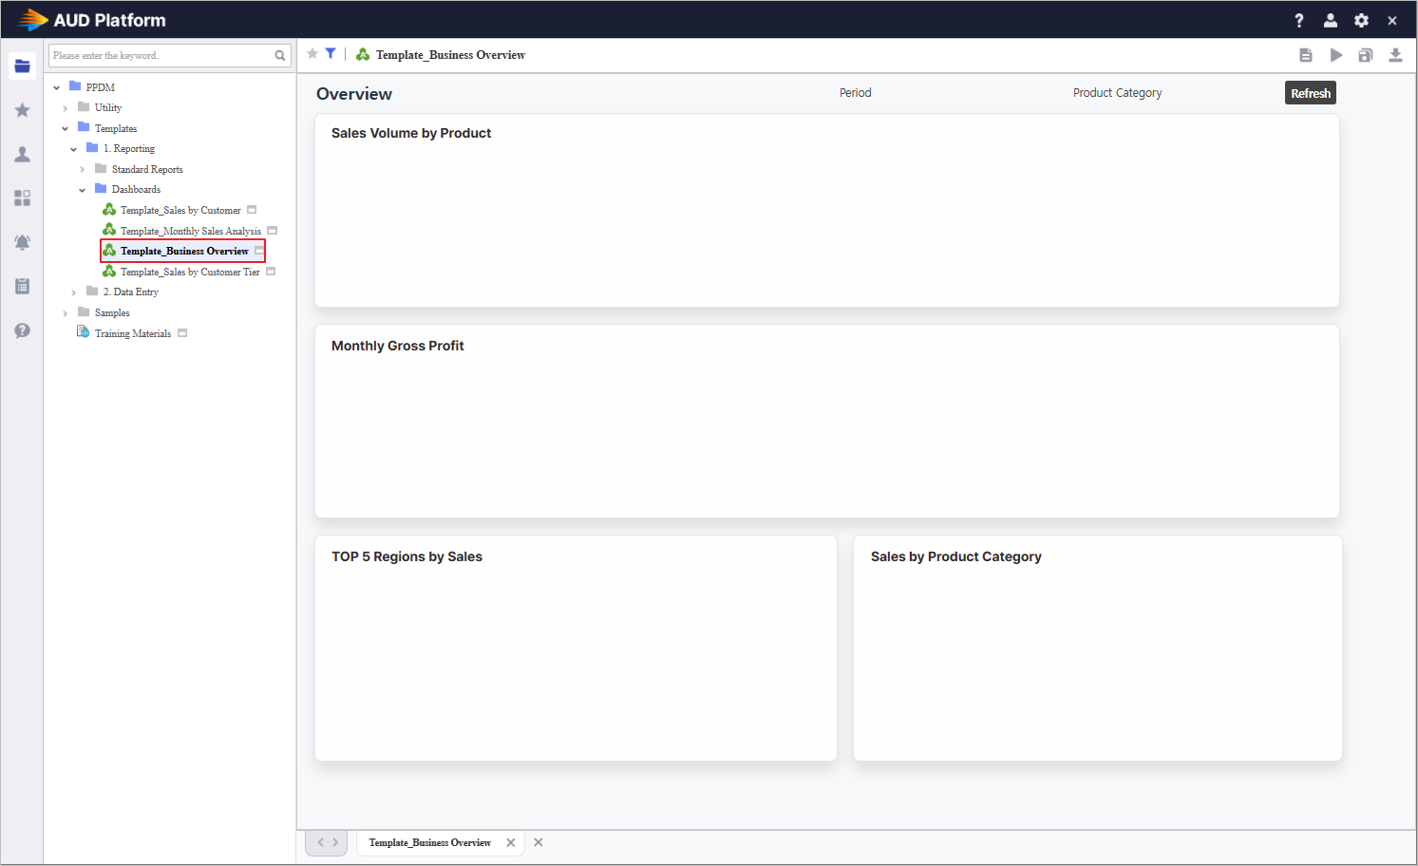Expand the 2. Data Entry folder
This screenshot has height=866, width=1418.
click(x=74, y=292)
